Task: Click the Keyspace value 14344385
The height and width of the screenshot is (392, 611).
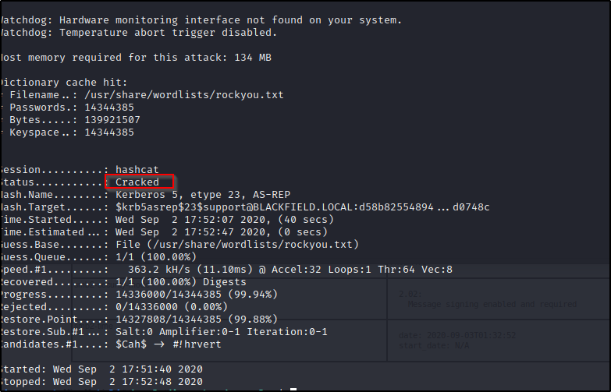Action: tap(109, 132)
